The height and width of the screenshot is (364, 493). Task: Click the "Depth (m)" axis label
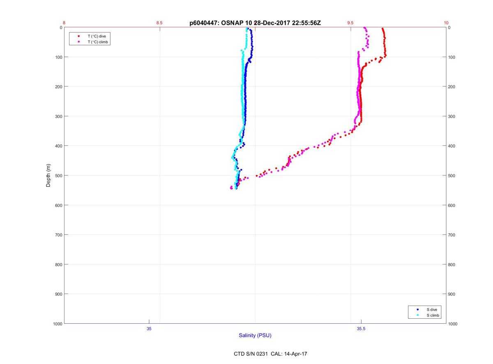click(48, 176)
